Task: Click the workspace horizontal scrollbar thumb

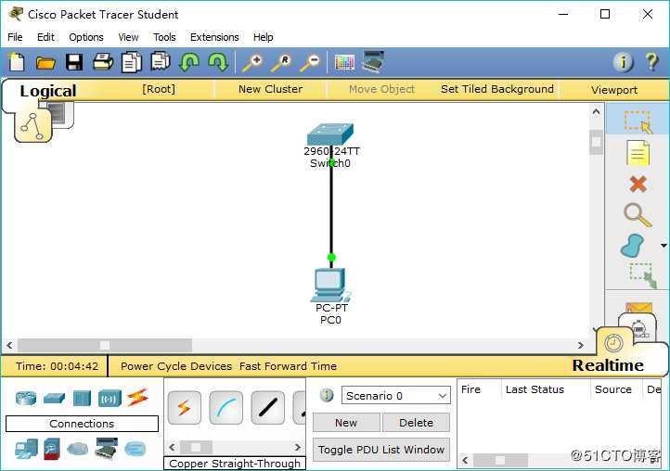Action: [x=105, y=345]
